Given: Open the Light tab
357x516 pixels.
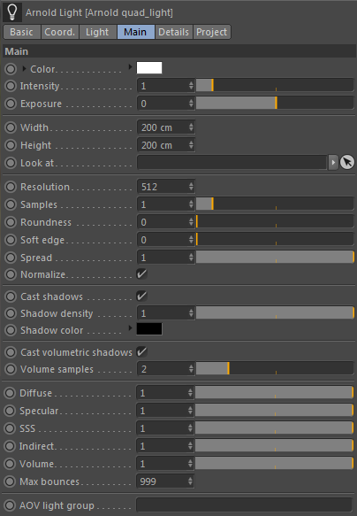Looking at the screenshot, I should (x=97, y=32).
